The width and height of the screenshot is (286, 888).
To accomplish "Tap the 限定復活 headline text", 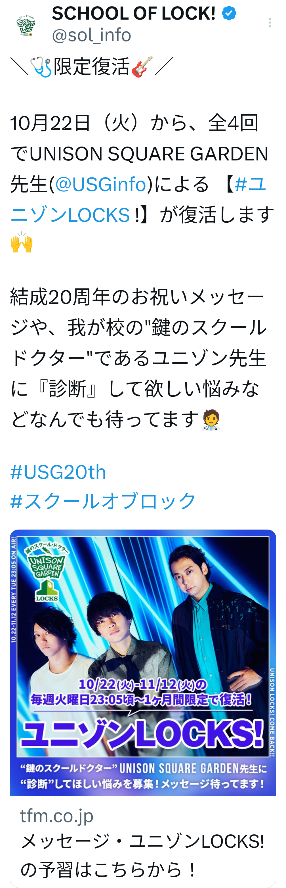I will [x=92, y=66].
